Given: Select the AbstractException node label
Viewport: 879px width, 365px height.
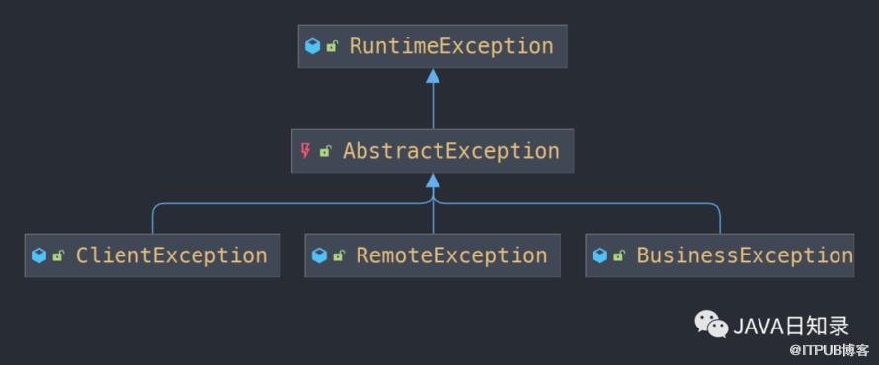Looking at the screenshot, I should click(x=451, y=151).
